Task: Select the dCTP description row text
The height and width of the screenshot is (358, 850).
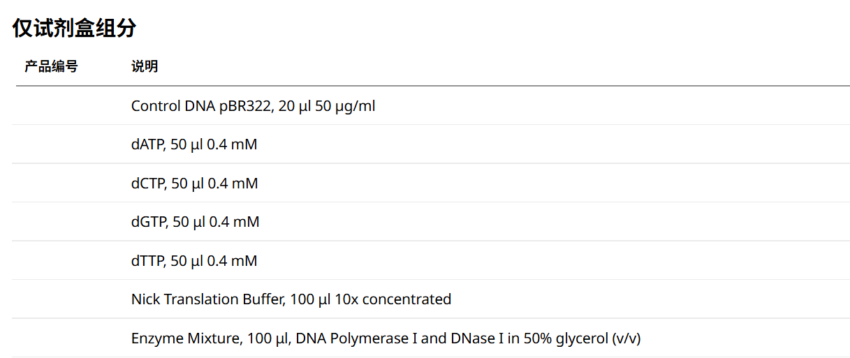Action: click(194, 184)
